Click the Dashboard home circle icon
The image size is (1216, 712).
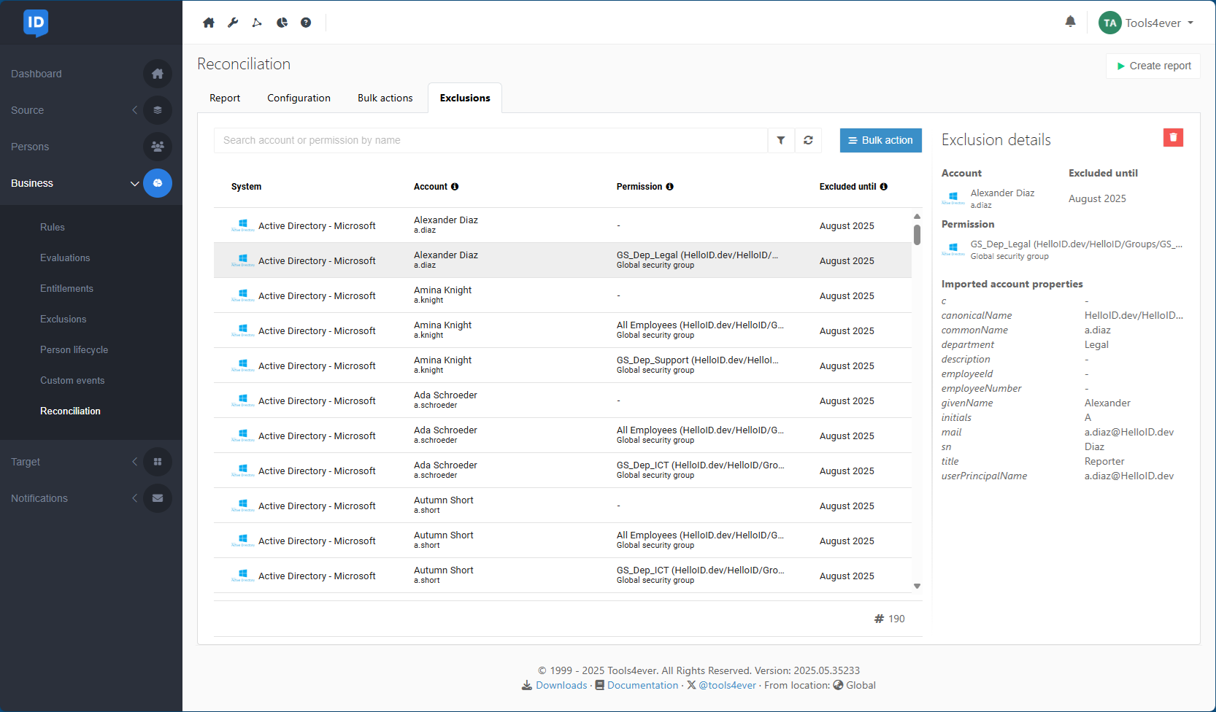[x=158, y=74]
